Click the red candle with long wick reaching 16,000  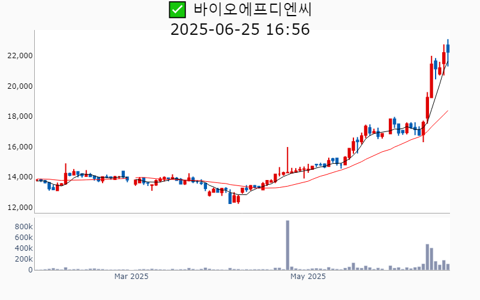coord(287,160)
